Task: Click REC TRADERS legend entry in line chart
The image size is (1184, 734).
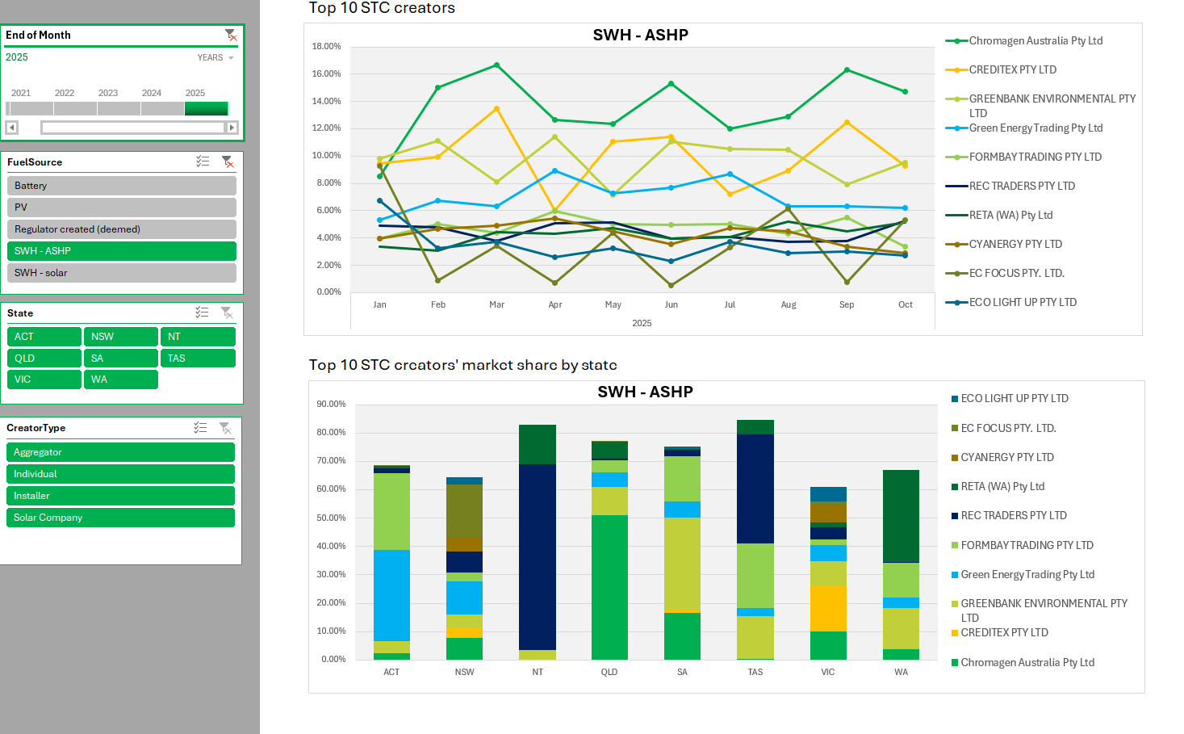Action: (1010, 187)
